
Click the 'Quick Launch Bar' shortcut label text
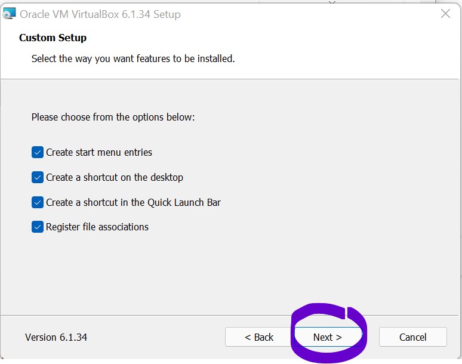coord(133,202)
